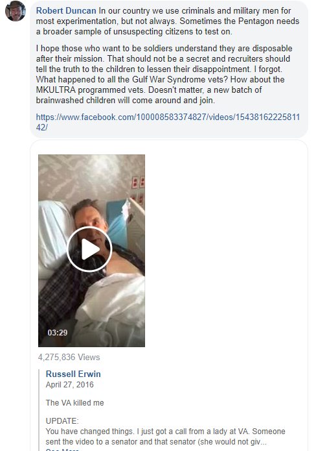Click the red wall outlets in video

click(138, 190)
